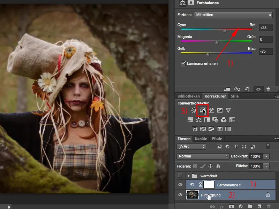279x209 pixels.
Task: Add a Gradient Map adjustment
Action: point(228,129)
